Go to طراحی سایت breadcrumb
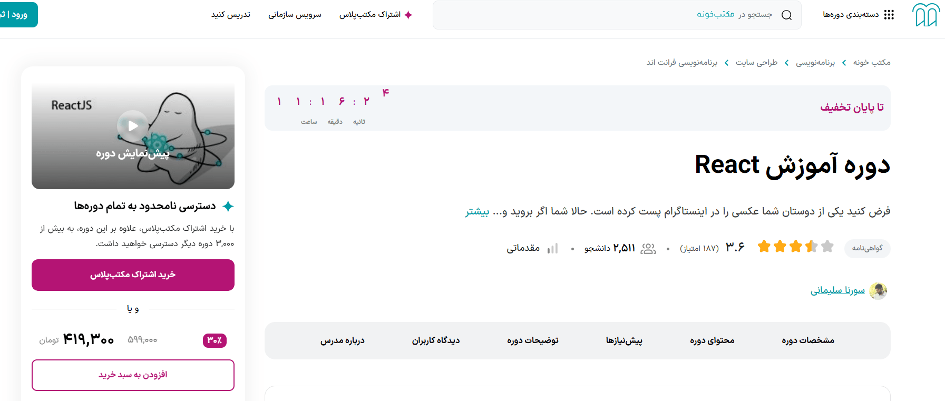The image size is (945, 401). (x=756, y=62)
